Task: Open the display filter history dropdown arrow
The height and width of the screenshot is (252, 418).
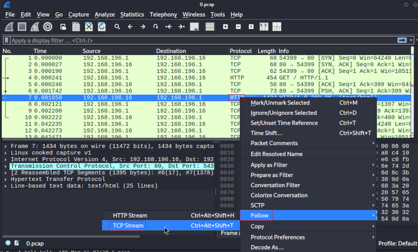Action: (411, 41)
